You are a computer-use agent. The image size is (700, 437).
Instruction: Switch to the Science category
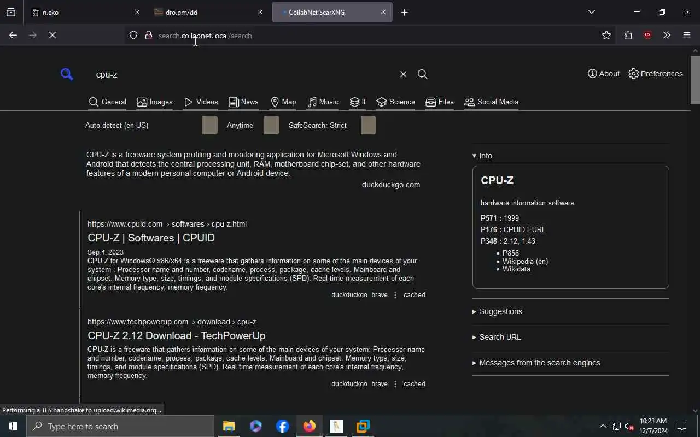pos(395,102)
